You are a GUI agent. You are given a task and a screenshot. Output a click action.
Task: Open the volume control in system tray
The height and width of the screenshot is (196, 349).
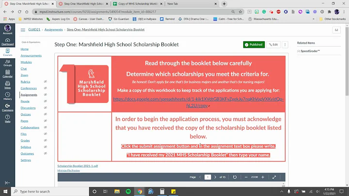(317, 192)
